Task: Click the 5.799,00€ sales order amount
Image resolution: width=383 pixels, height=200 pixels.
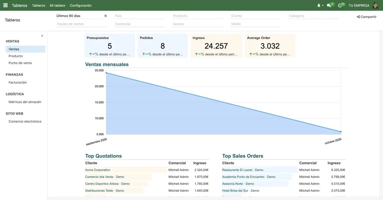Action: click(338, 177)
